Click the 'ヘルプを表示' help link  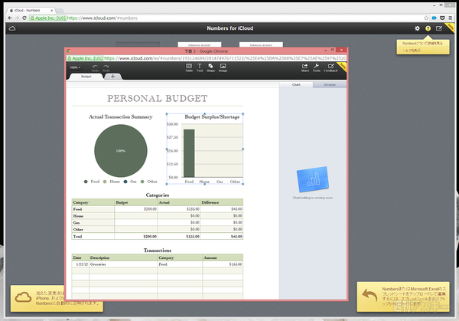tap(412, 51)
